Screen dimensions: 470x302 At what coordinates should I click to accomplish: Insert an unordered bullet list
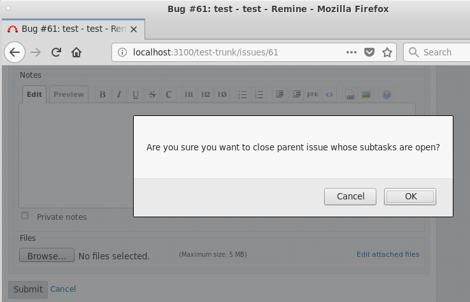(x=242, y=94)
